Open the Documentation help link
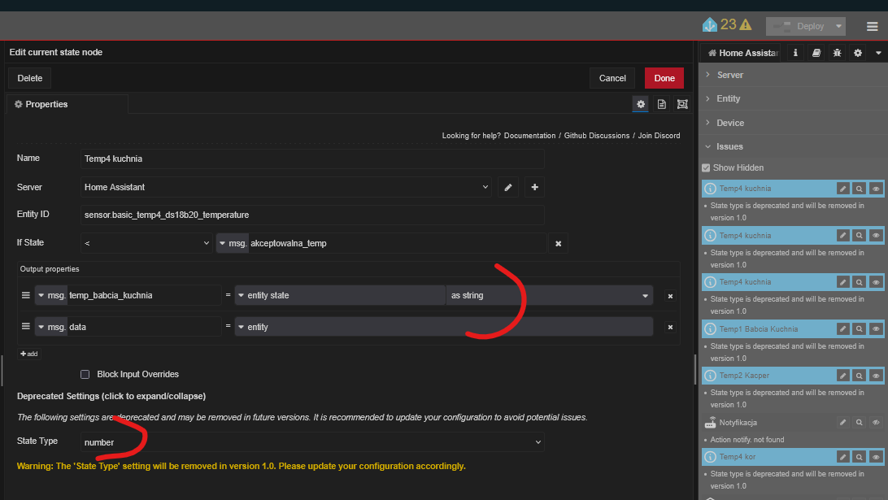 coord(529,136)
